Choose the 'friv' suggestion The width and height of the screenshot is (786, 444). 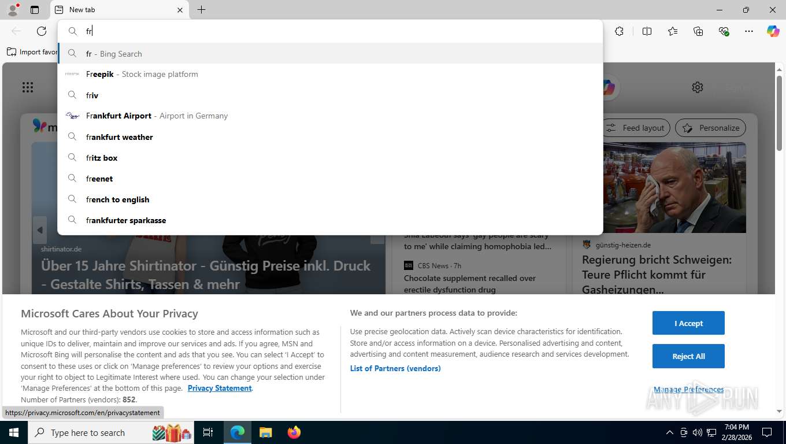(x=330, y=95)
